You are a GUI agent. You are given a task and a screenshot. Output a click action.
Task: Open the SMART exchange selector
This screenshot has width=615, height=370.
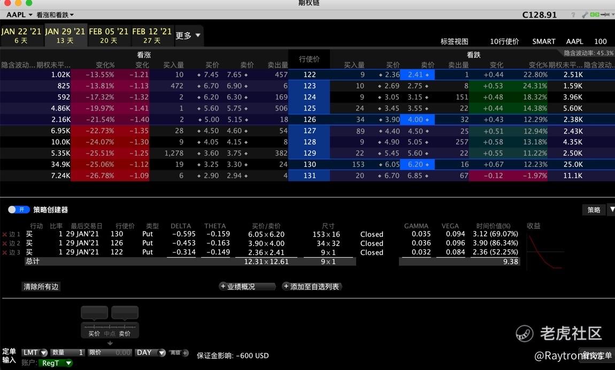(544, 42)
